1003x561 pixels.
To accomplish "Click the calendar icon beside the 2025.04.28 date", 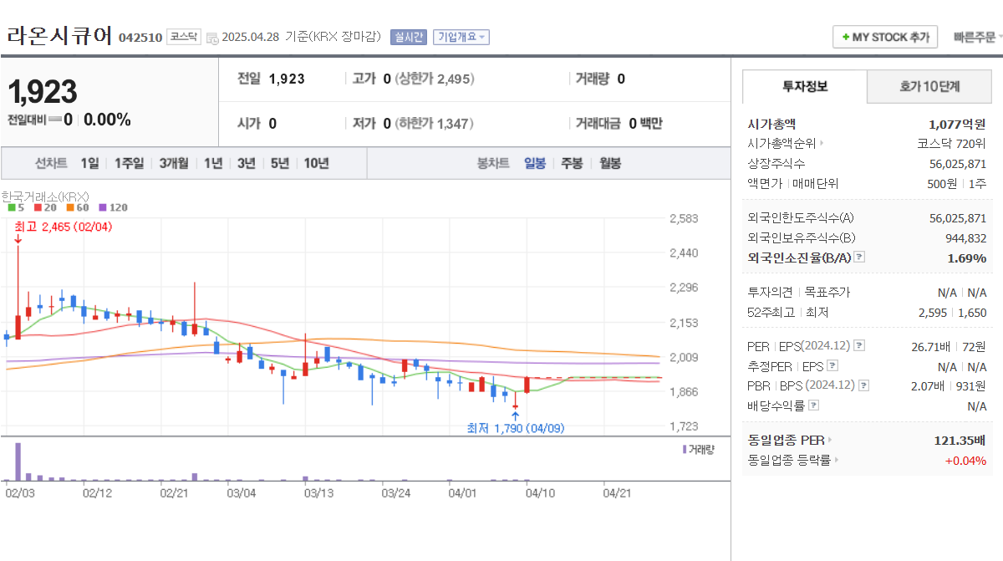I will tap(211, 38).
